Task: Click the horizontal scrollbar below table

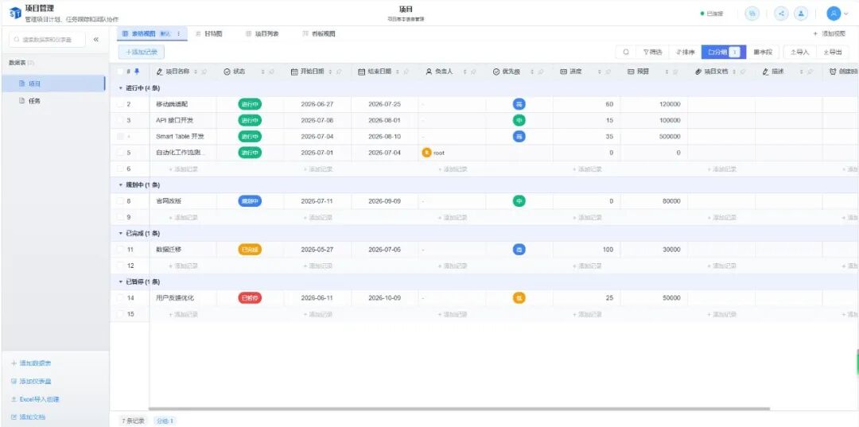Action: [x=459, y=409]
